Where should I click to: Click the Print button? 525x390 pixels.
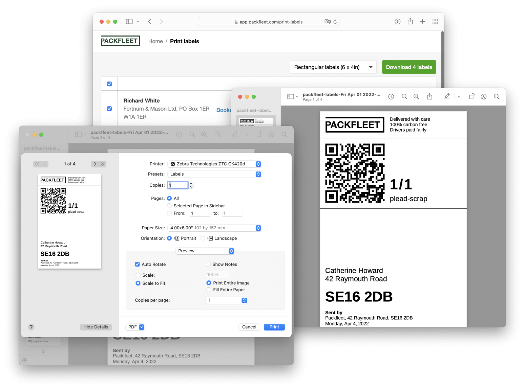[x=274, y=327]
